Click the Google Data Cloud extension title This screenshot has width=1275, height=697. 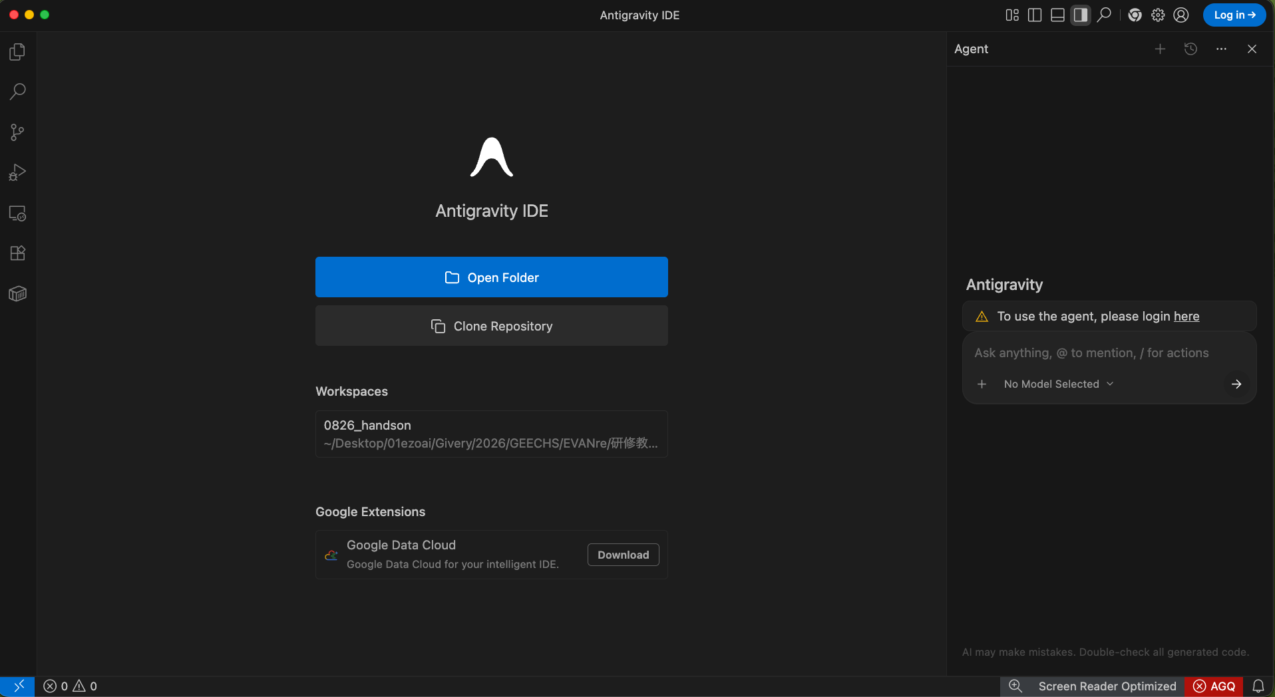coord(401,545)
